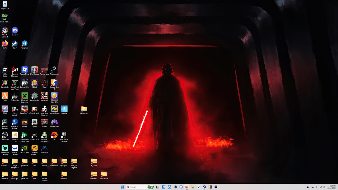Select the Battlefield 6 shortcut
338x190 pixels.
25,110
